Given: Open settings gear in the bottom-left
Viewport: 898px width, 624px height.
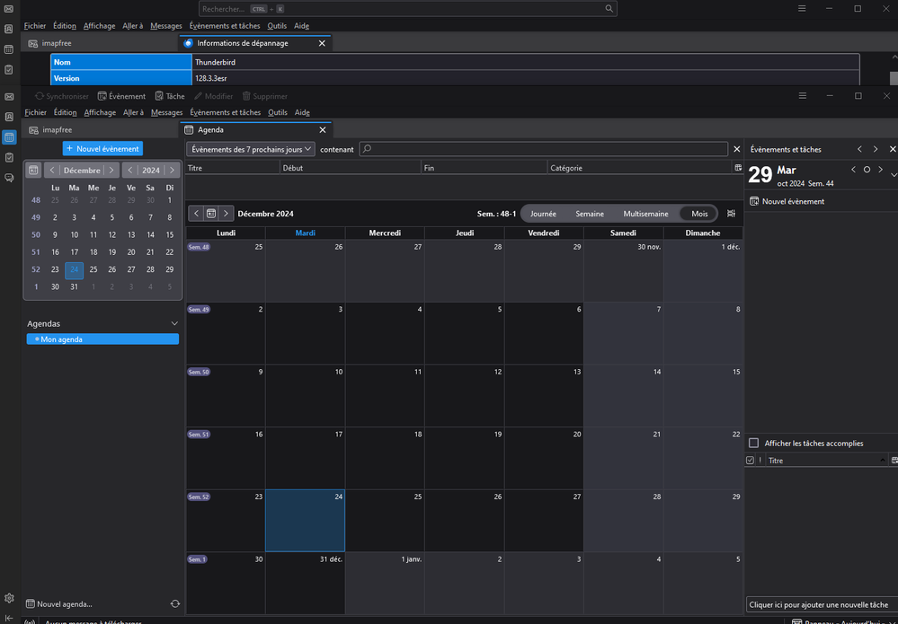Looking at the screenshot, I should point(9,598).
